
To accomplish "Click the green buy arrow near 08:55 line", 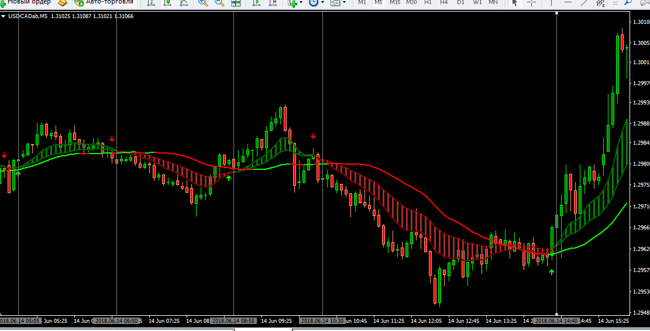I will pos(228,178).
